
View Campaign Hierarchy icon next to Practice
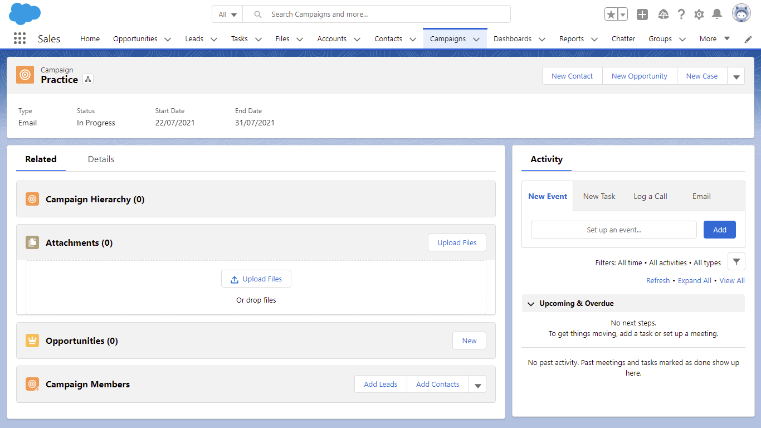pyautogui.click(x=88, y=79)
